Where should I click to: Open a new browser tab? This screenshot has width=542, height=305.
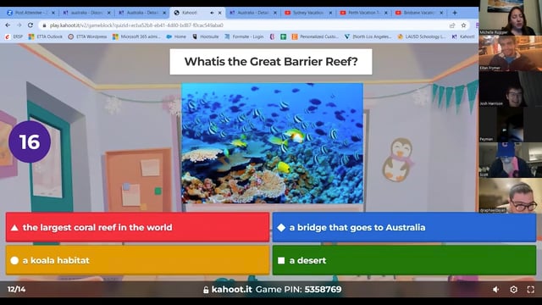coord(455,13)
